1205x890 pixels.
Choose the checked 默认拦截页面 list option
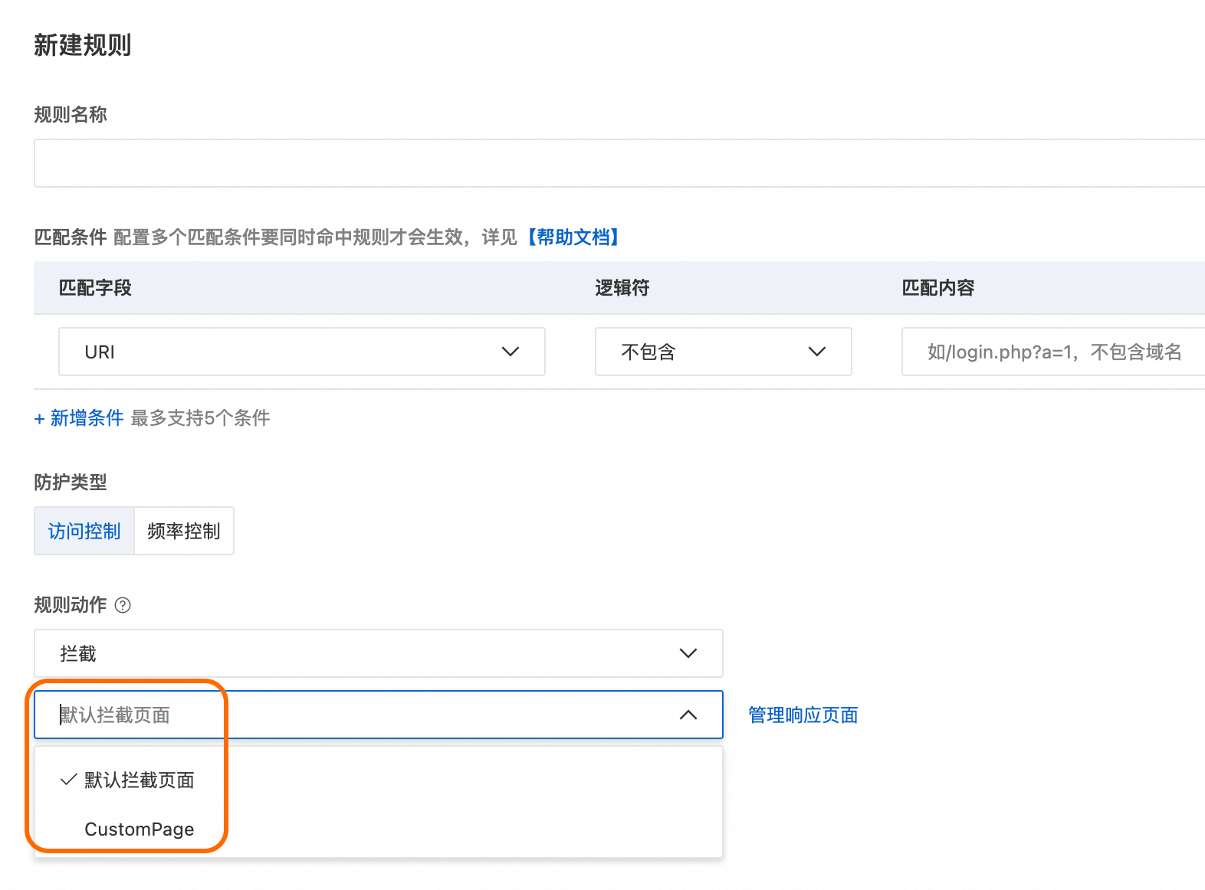pyautogui.click(x=378, y=780)
